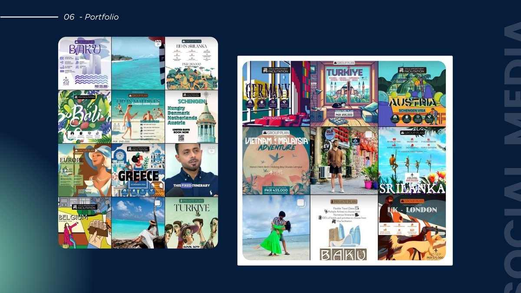Click the carousel icon on couple beach photo
The image size is (521, 293).
pyautogui.click(x=301, y=203)
